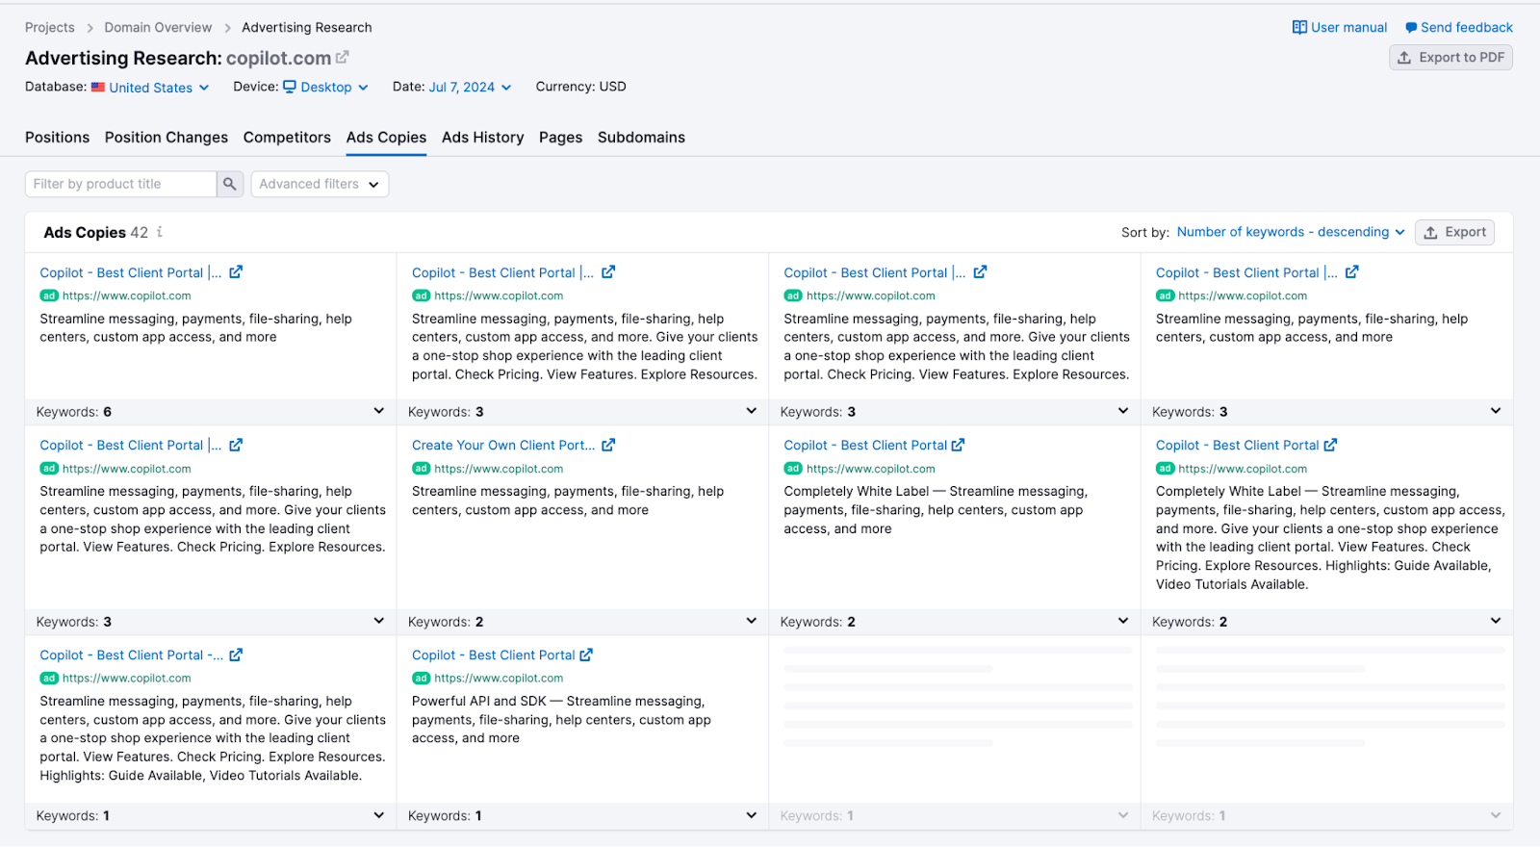The height and width of the screenshot is (847, 1540).
Task: Click 'Ads Copies 42' heading text
Action: pos(96,232)
